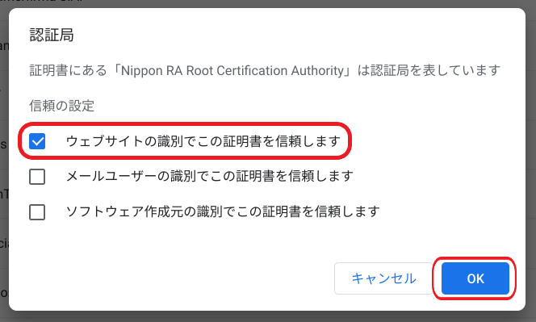The image size is (536, 322).
Task: Click the dimmed backdrop outside the dialog
Action: (x=530, y=161)
